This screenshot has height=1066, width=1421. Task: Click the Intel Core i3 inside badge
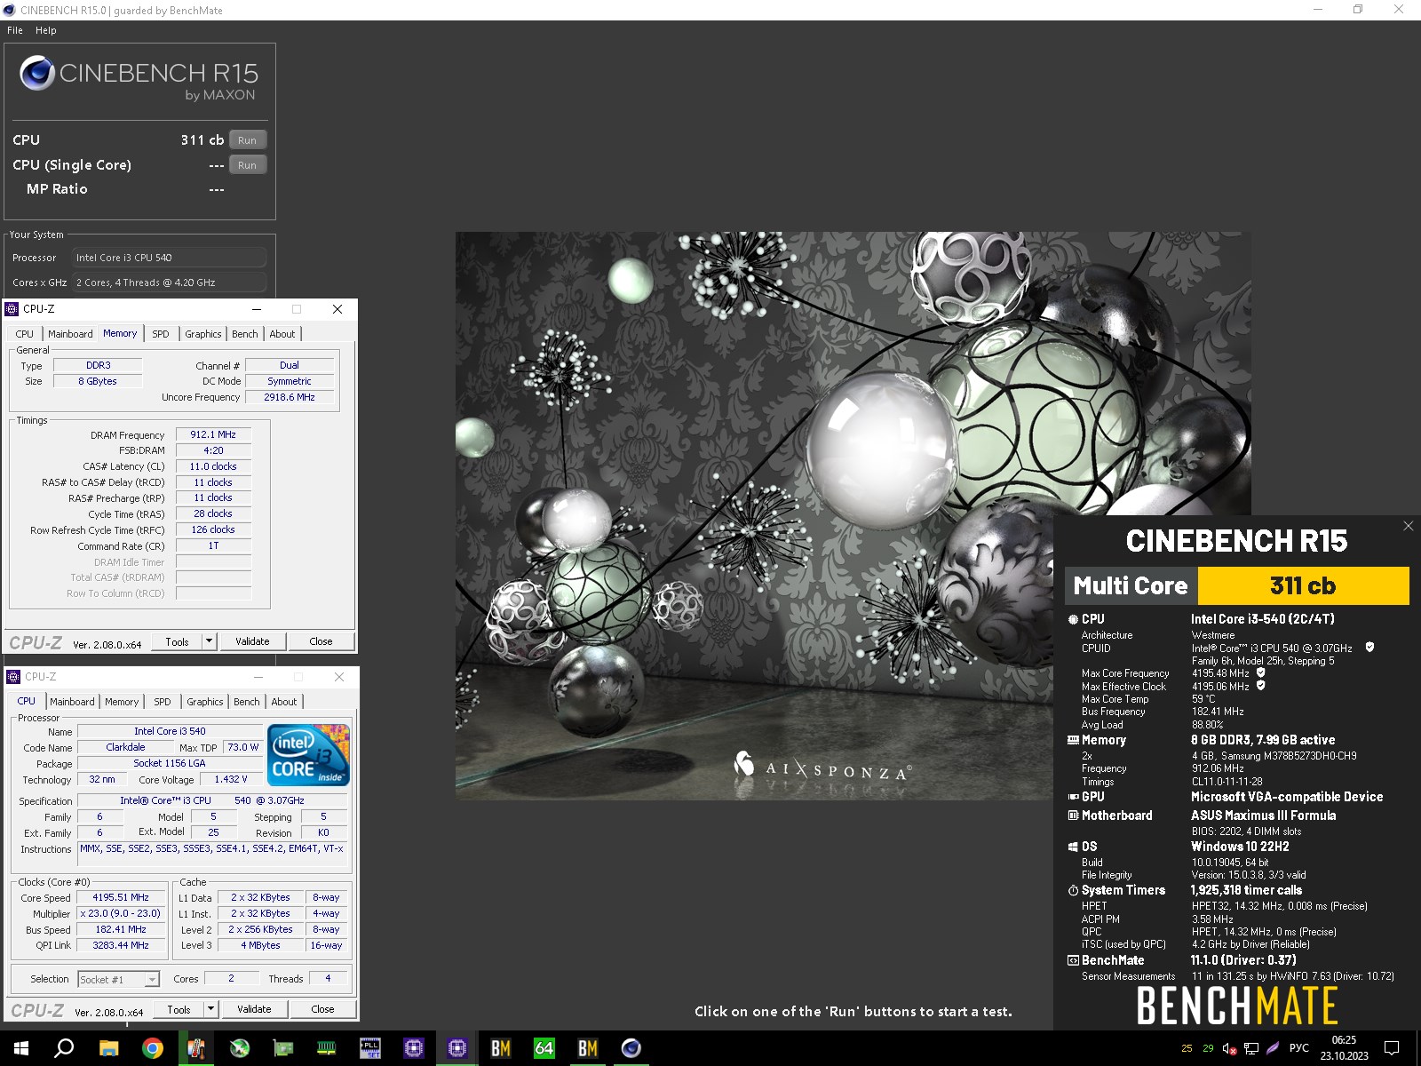(309, 755)
